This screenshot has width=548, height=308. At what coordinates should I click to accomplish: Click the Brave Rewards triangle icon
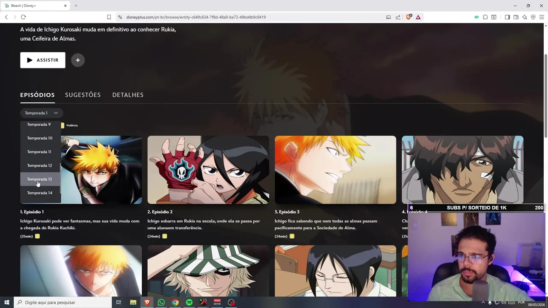click(x=418, y=17)
